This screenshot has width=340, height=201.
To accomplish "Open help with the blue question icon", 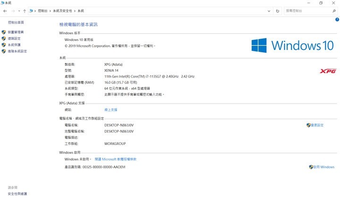I will 337,19.
